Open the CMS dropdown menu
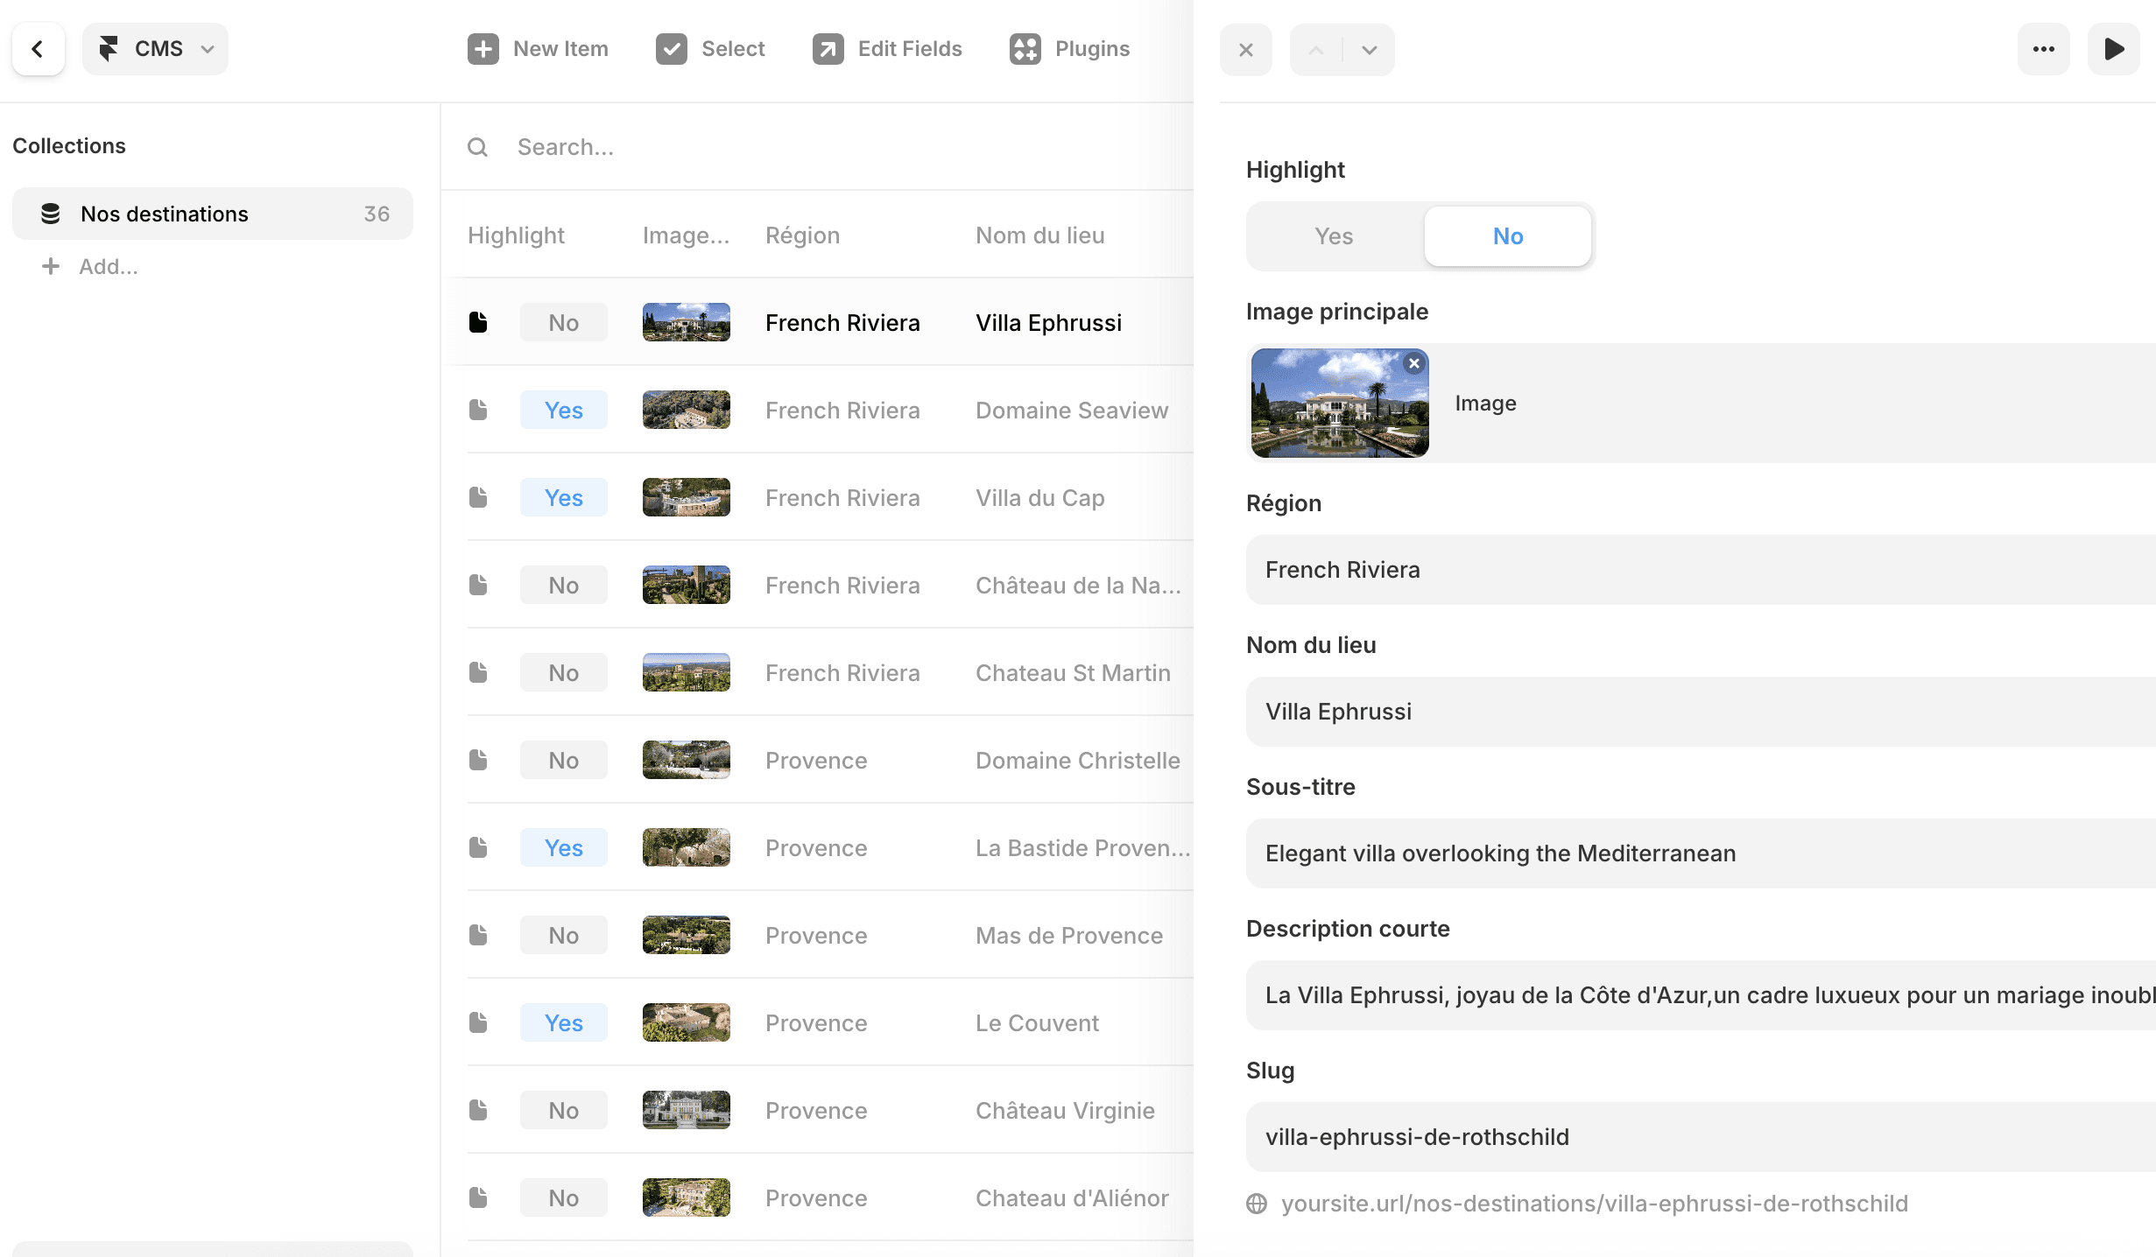 [156, 49]
